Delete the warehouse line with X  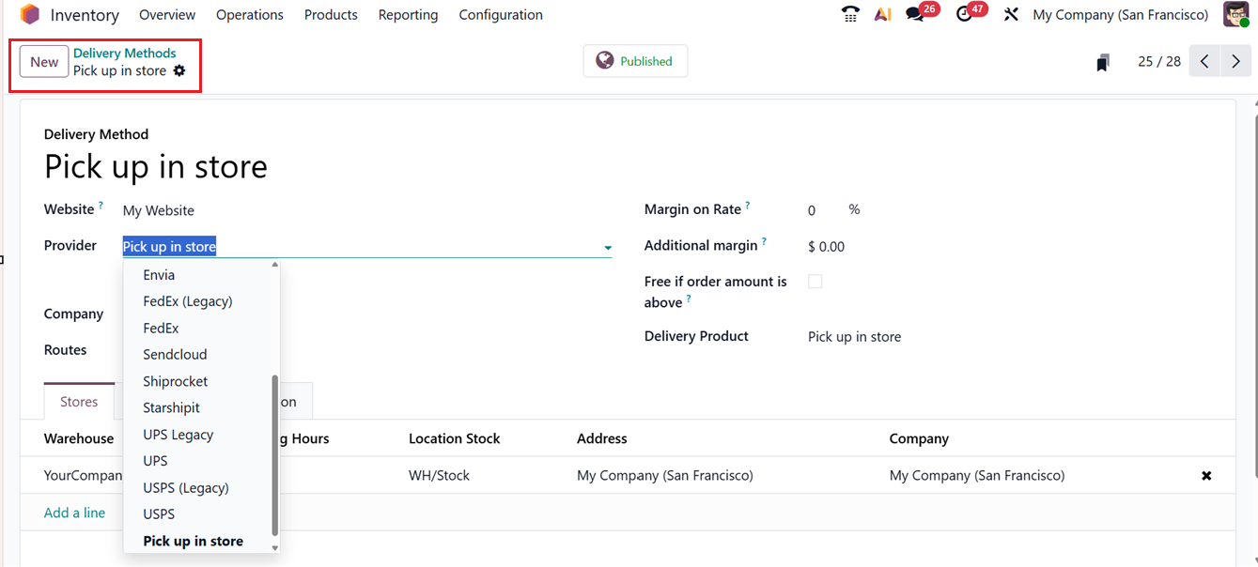1206,476
